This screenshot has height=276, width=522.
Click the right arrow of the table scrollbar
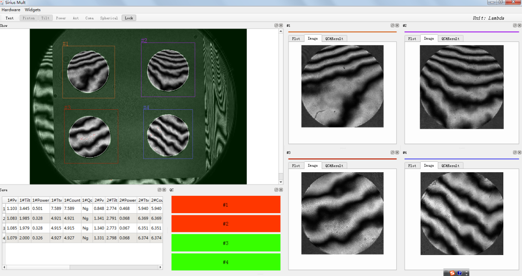click(x=160, y=267)
